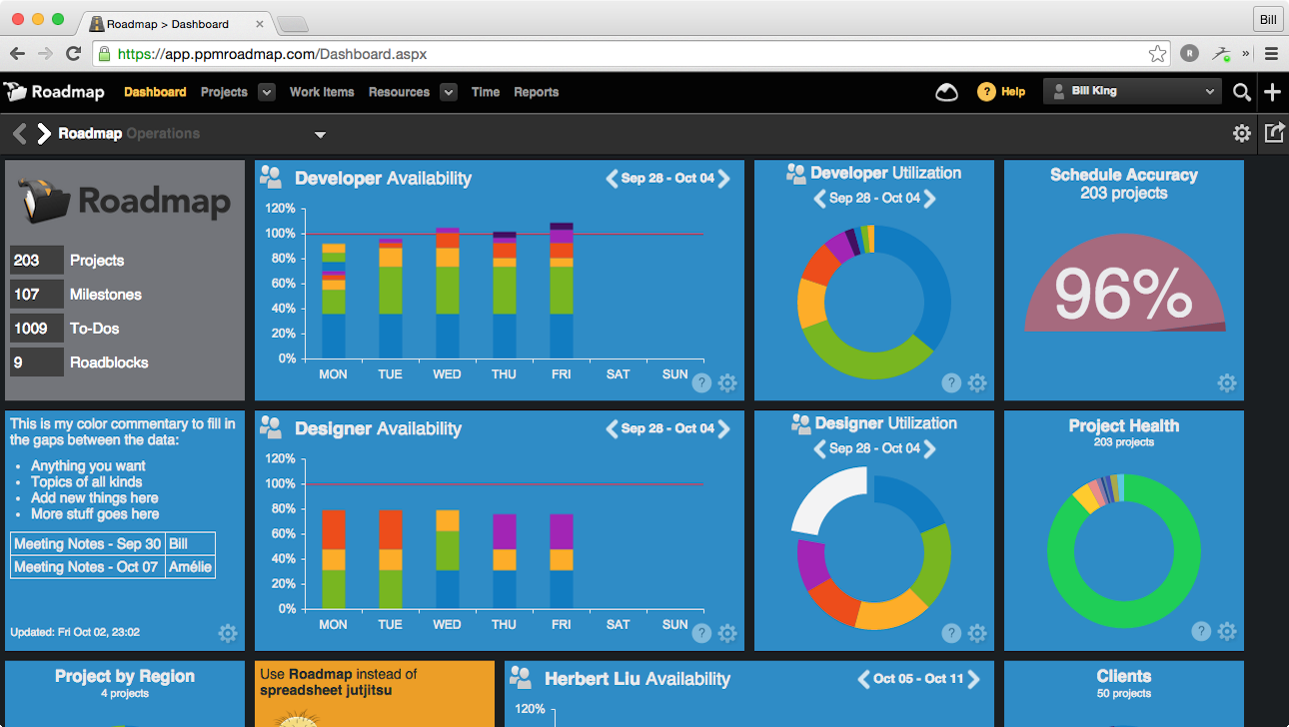Click the 107 Milestones count
This screenshot has width=1289, height=727.
click(37, 295)
